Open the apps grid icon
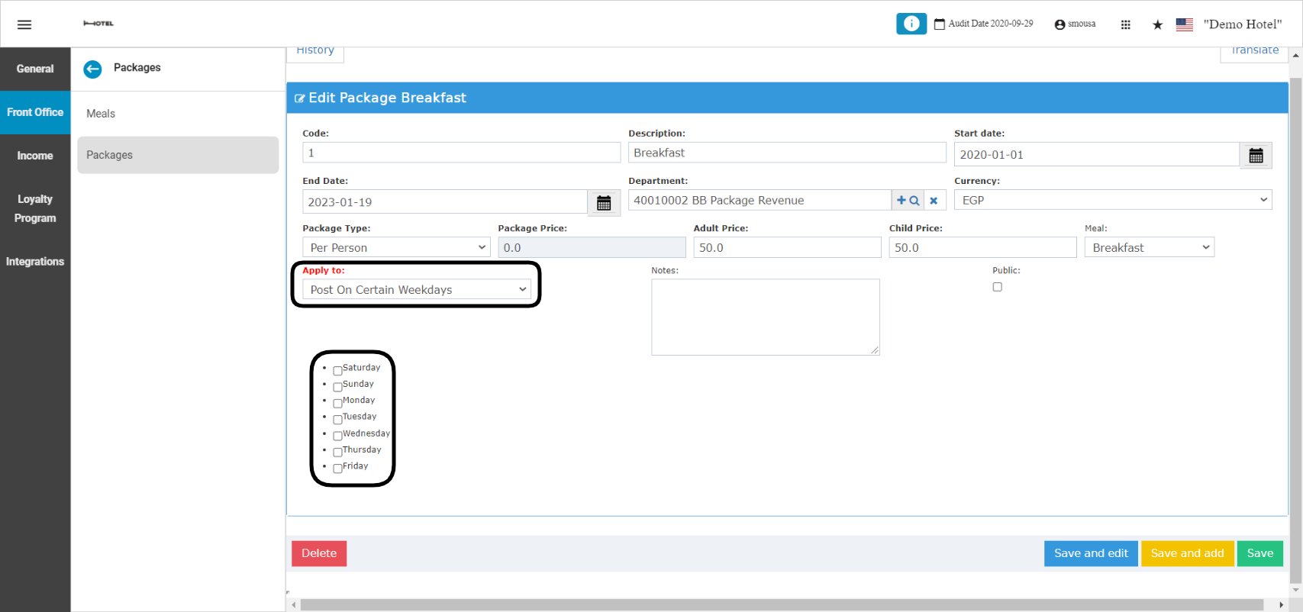This screenshot has height=612, width=1303. pos(1125,24)
